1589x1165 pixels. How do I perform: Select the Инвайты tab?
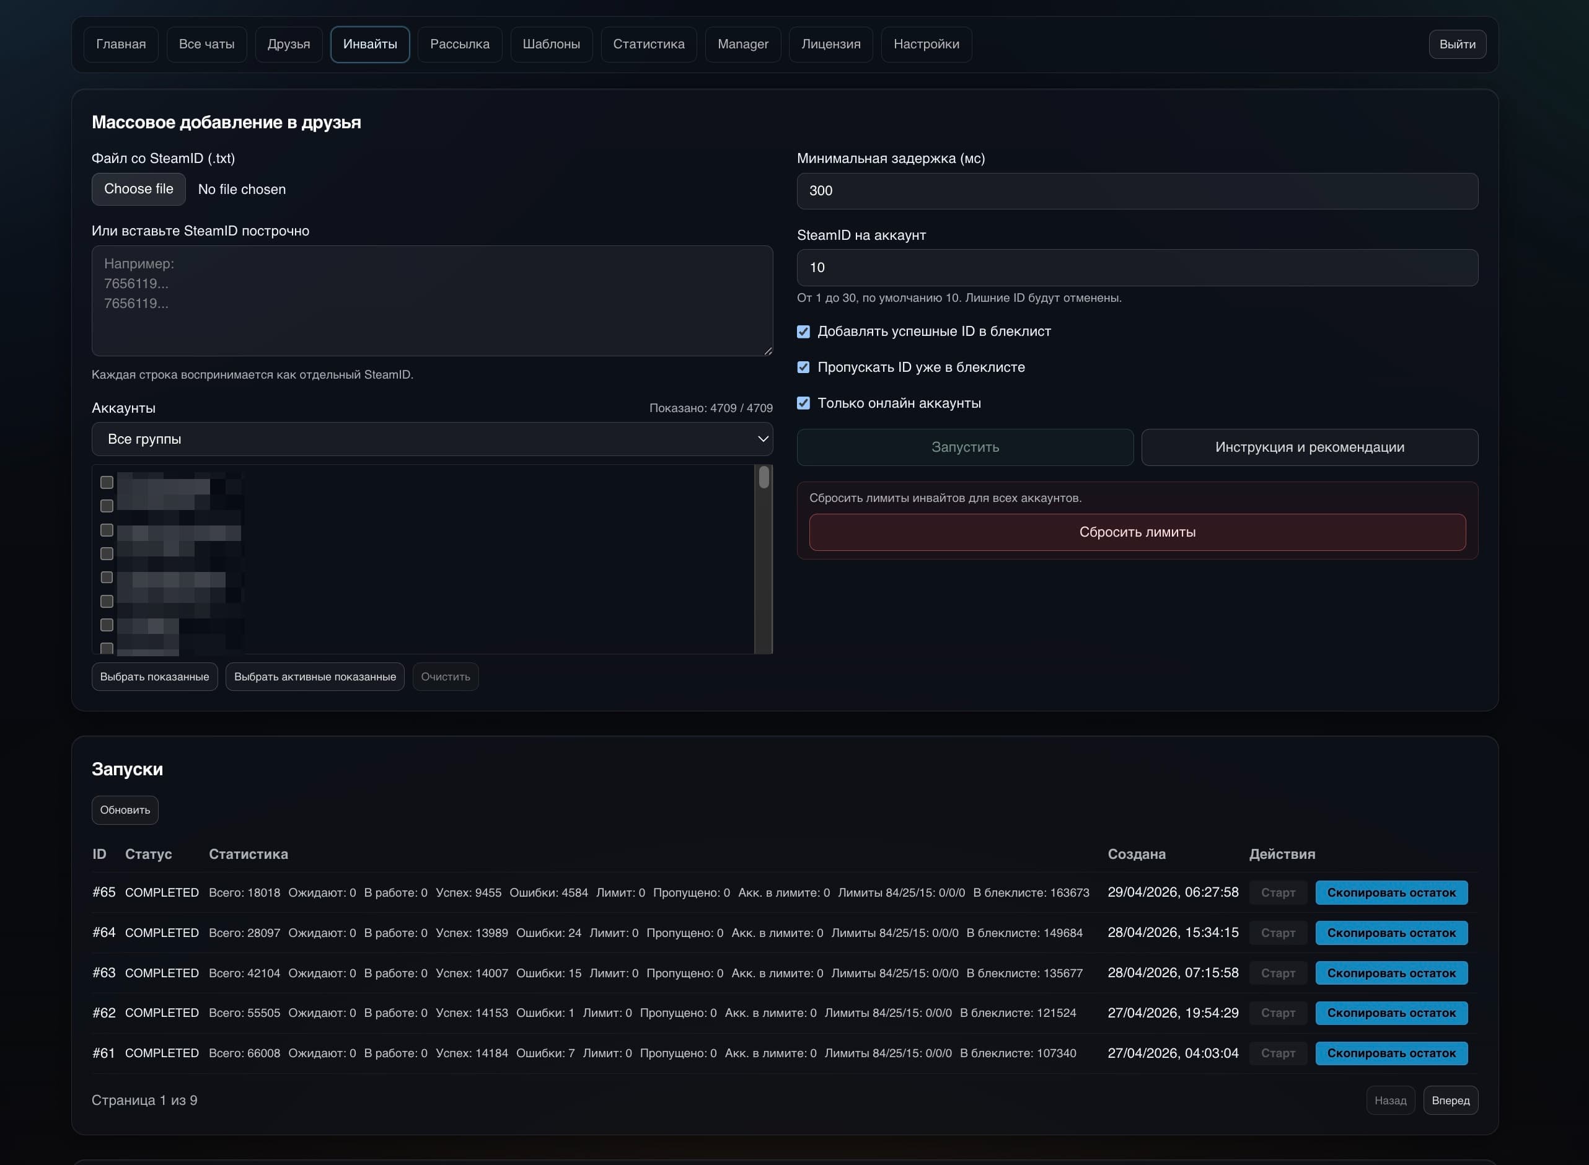[370, 45]
